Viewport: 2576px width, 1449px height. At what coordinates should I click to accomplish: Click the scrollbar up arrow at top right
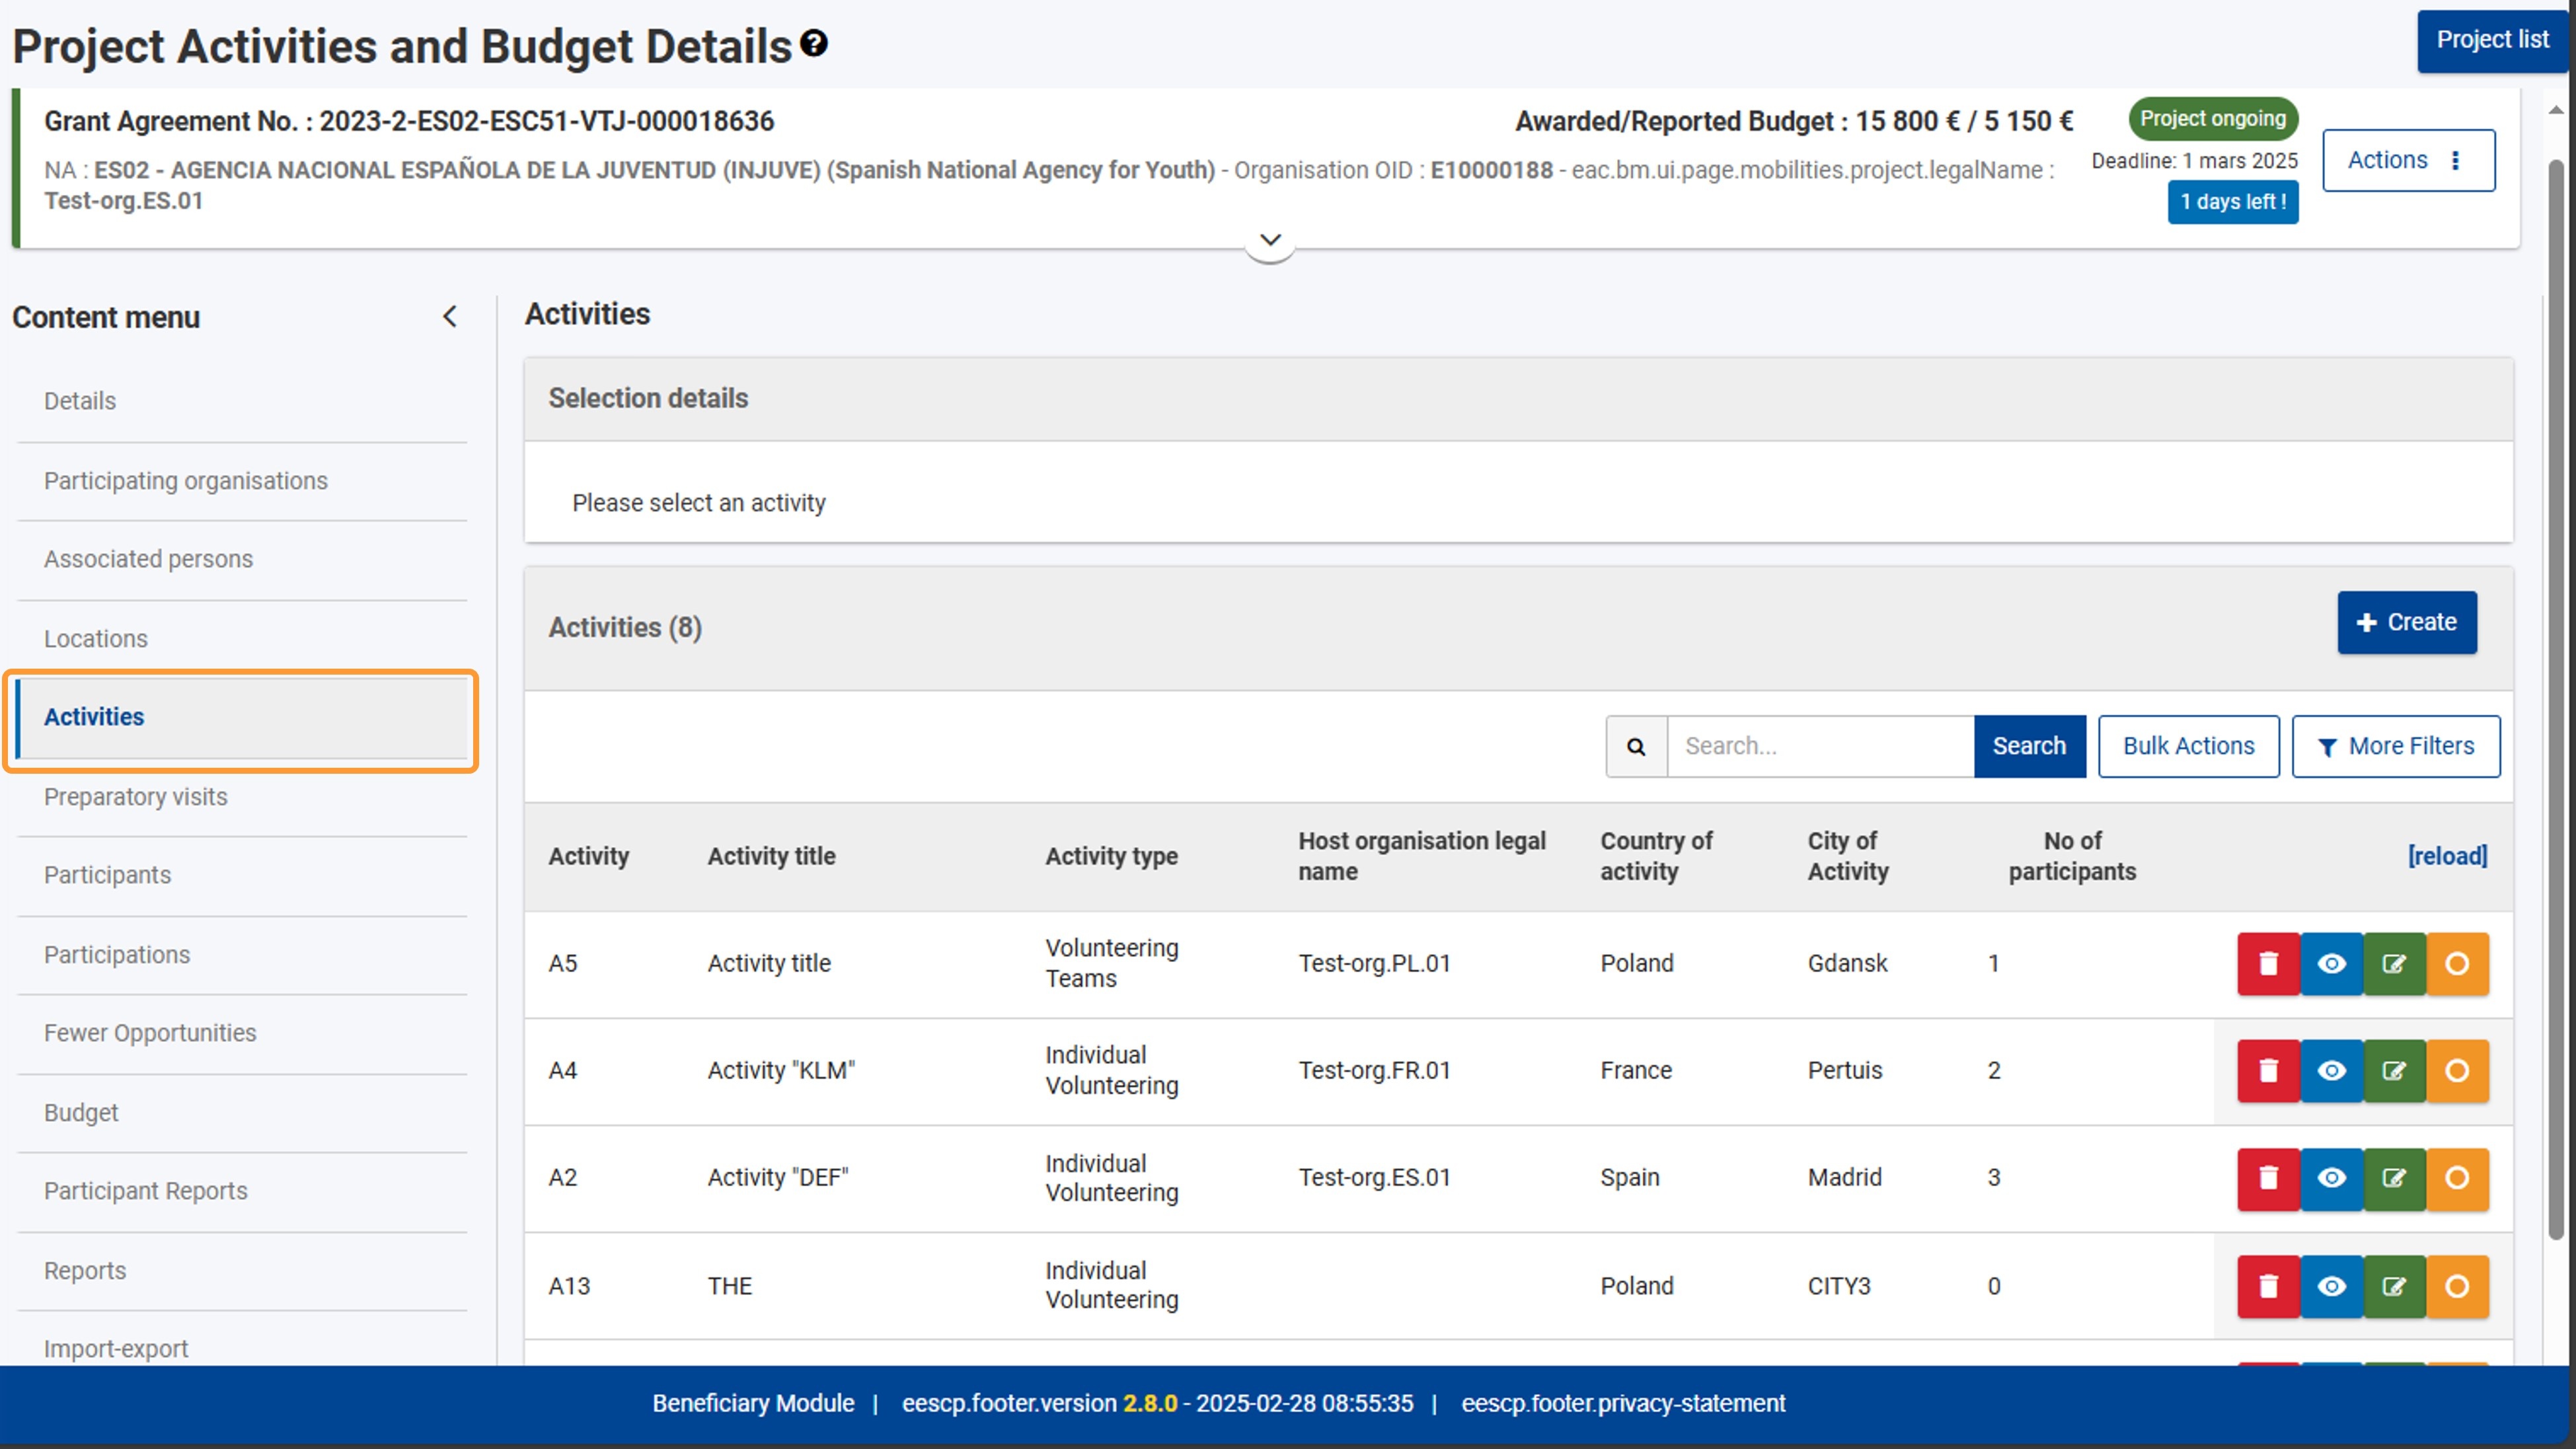click(x=2556, y=110)
